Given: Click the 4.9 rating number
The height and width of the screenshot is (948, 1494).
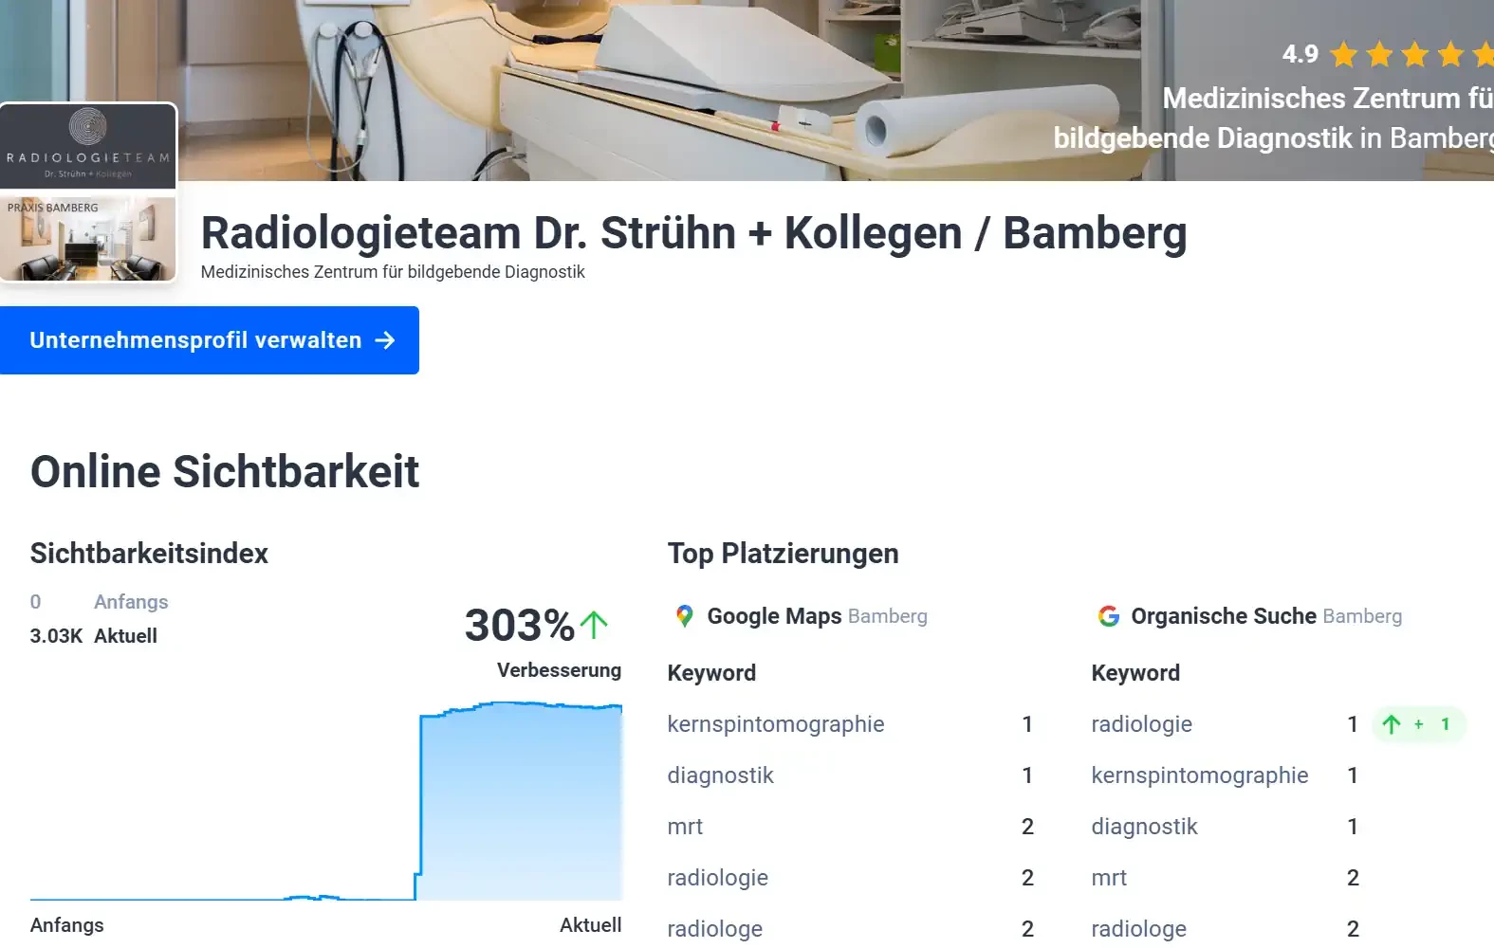Looking at the screenshot, I should click(1300, 54).
